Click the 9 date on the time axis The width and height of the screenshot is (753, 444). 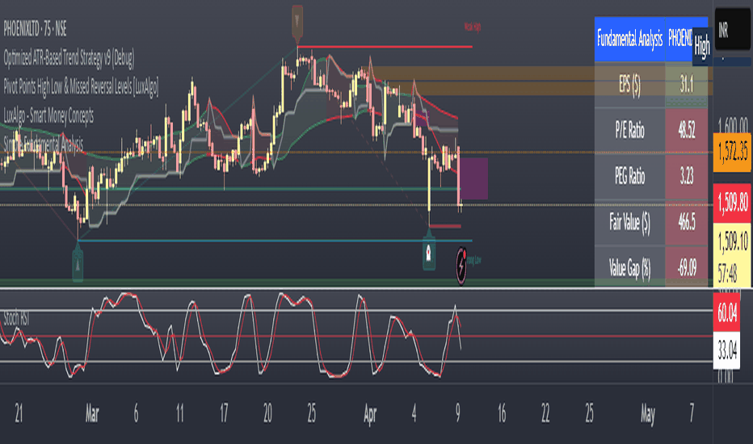click(457, 413)
